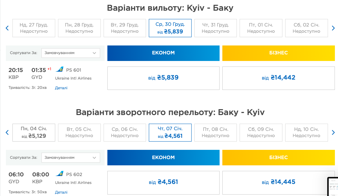338x196 pixels.
Task: Click previous dates arrow for departure flights
Action: click(x=7, y=28)
